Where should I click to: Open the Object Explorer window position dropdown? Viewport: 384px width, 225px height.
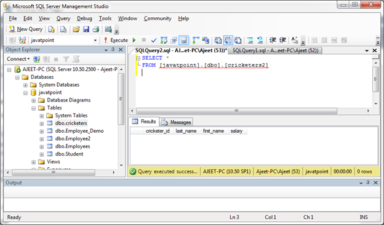tap(106, 50)
